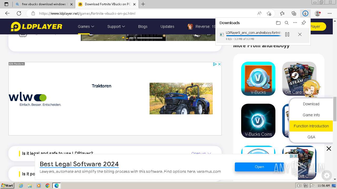The height and width of the screenshot is (189, 337).
Task: Click the address bar URL
Action: tap(87, 13)
